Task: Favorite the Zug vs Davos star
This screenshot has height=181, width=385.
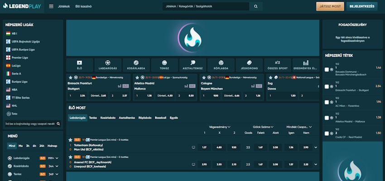Action: point(270,77)
